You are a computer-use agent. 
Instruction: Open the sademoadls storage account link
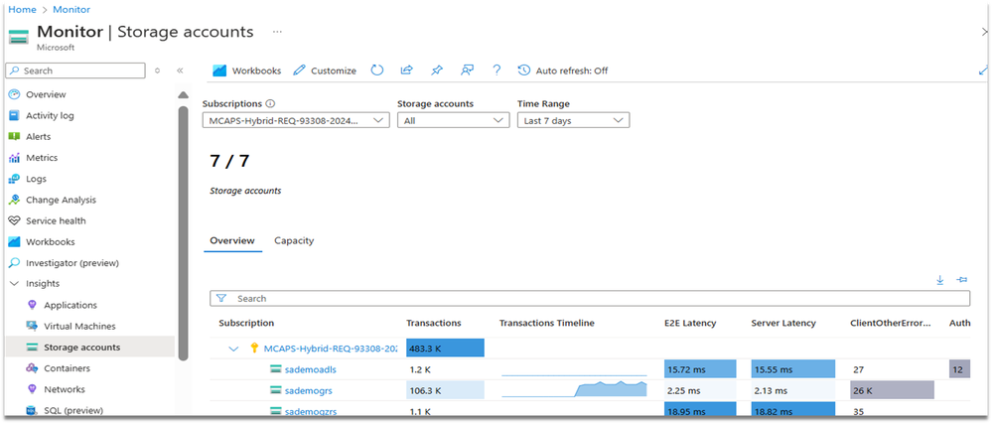(x=310, y=369)
